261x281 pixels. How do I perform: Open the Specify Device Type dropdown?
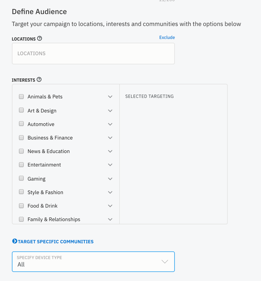pyautogui.click(x=93, y=262)
